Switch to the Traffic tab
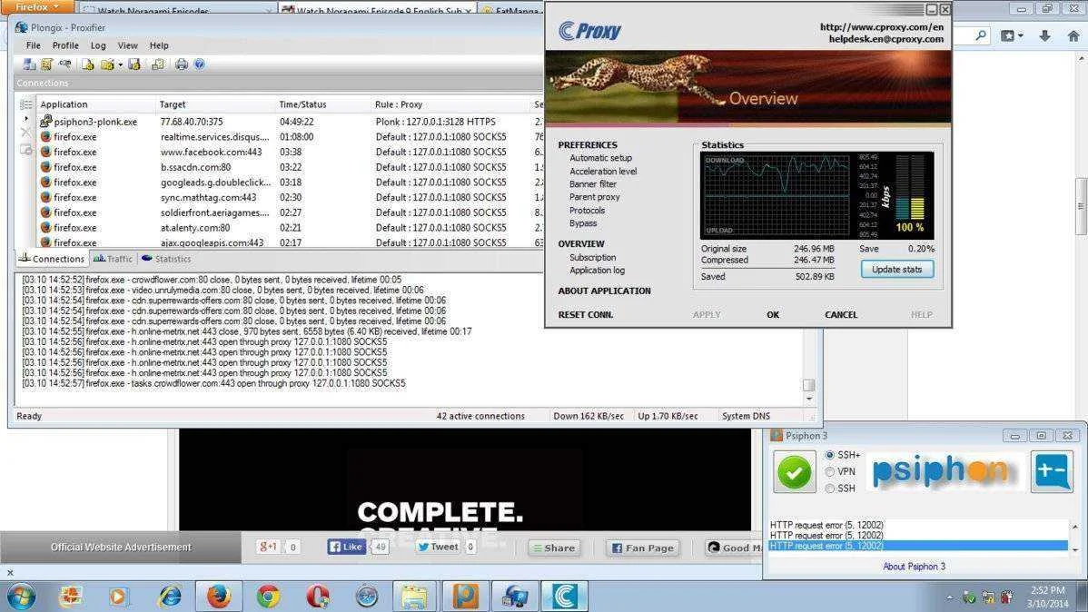The width and height of the screenshot is (1088, 612). 113,259
